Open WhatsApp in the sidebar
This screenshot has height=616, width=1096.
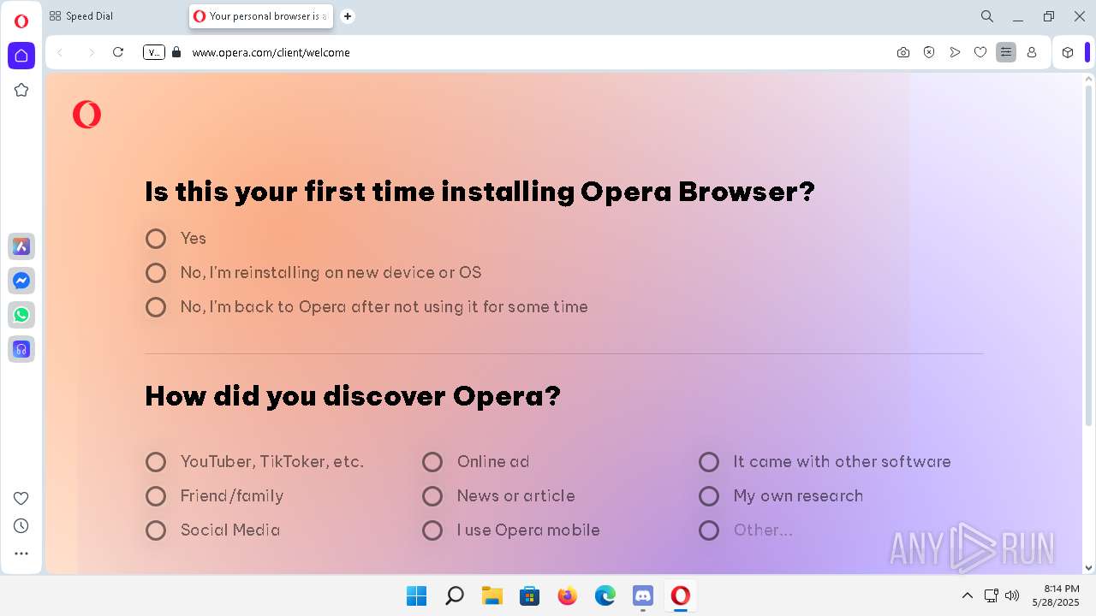(21, 315)
